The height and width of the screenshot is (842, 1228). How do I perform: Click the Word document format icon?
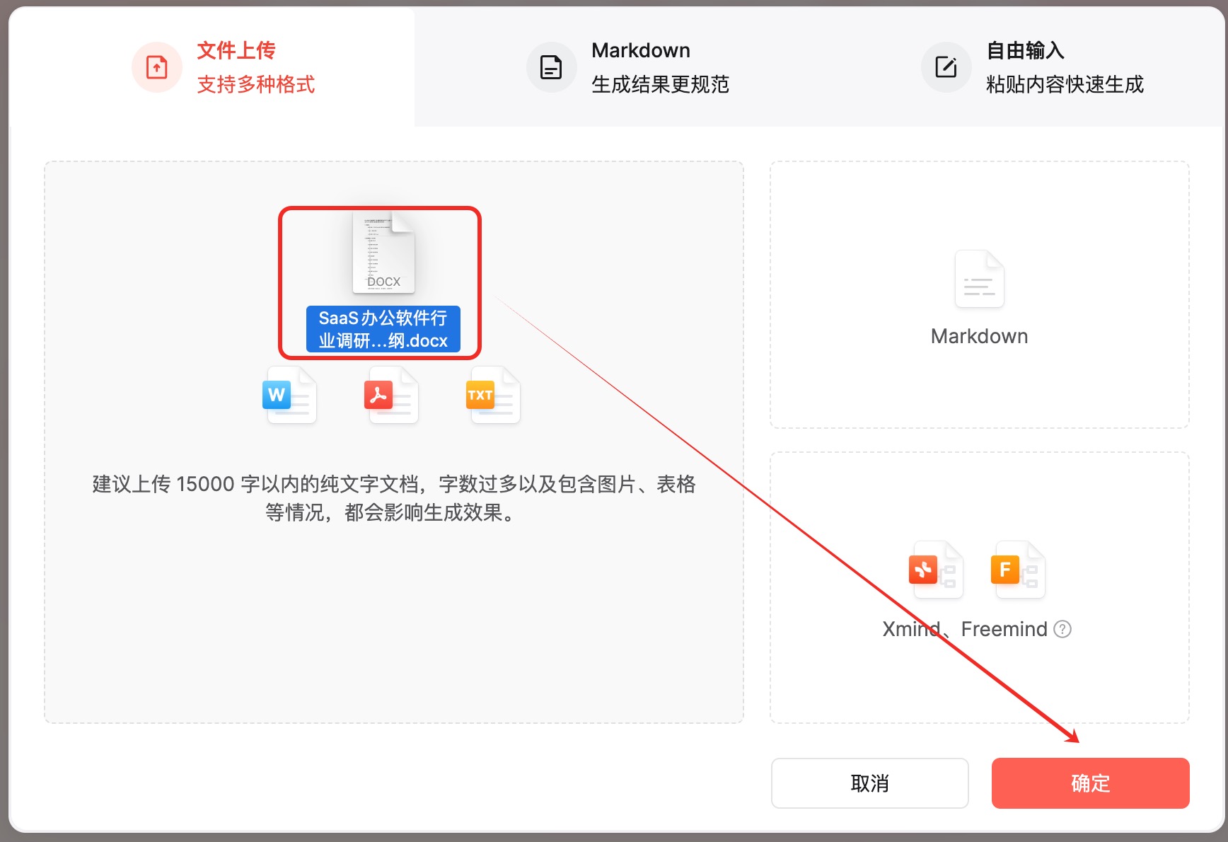pyautogui.click(x=289, y=395)
